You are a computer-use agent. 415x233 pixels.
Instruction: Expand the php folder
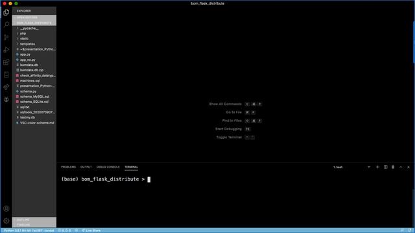click(34, 34)
